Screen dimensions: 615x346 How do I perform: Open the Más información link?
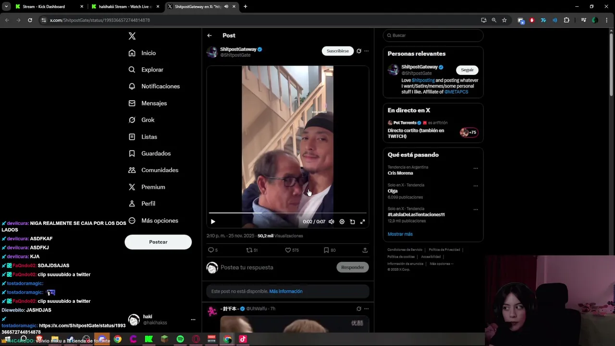[286, 291]
